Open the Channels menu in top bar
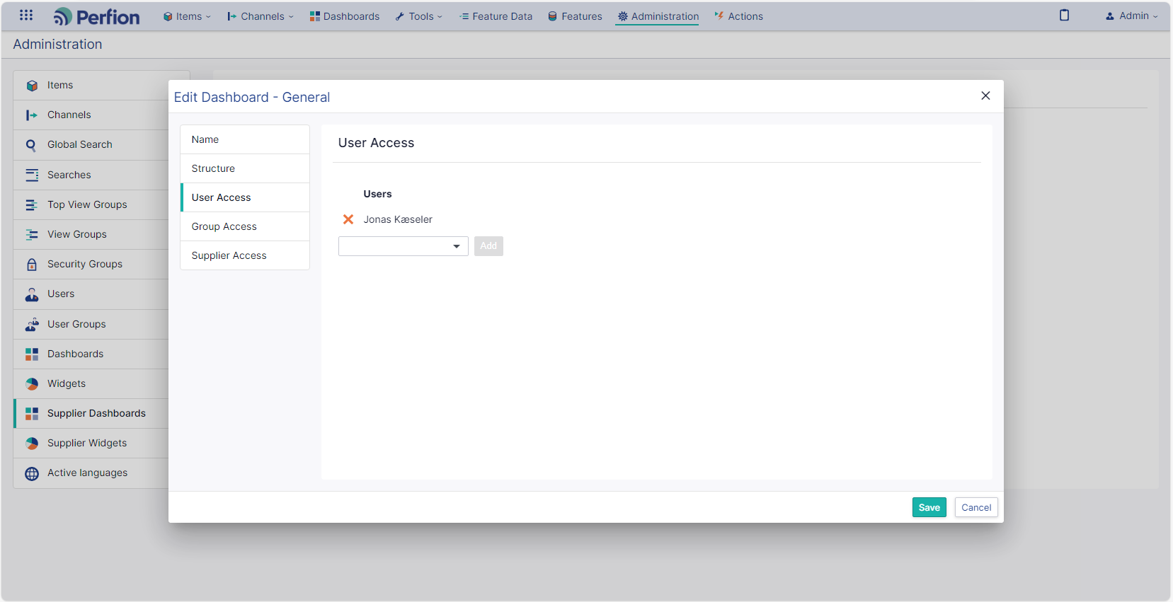This screenshot has width=1173, height=602. (260, 16)
